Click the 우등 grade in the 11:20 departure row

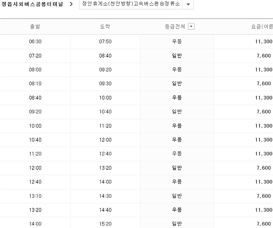tap(177, 154)
